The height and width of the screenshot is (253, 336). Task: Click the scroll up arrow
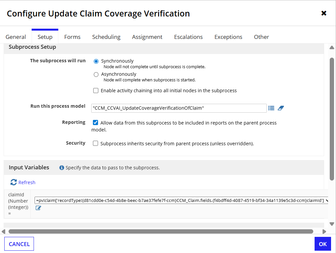point(332,47)
